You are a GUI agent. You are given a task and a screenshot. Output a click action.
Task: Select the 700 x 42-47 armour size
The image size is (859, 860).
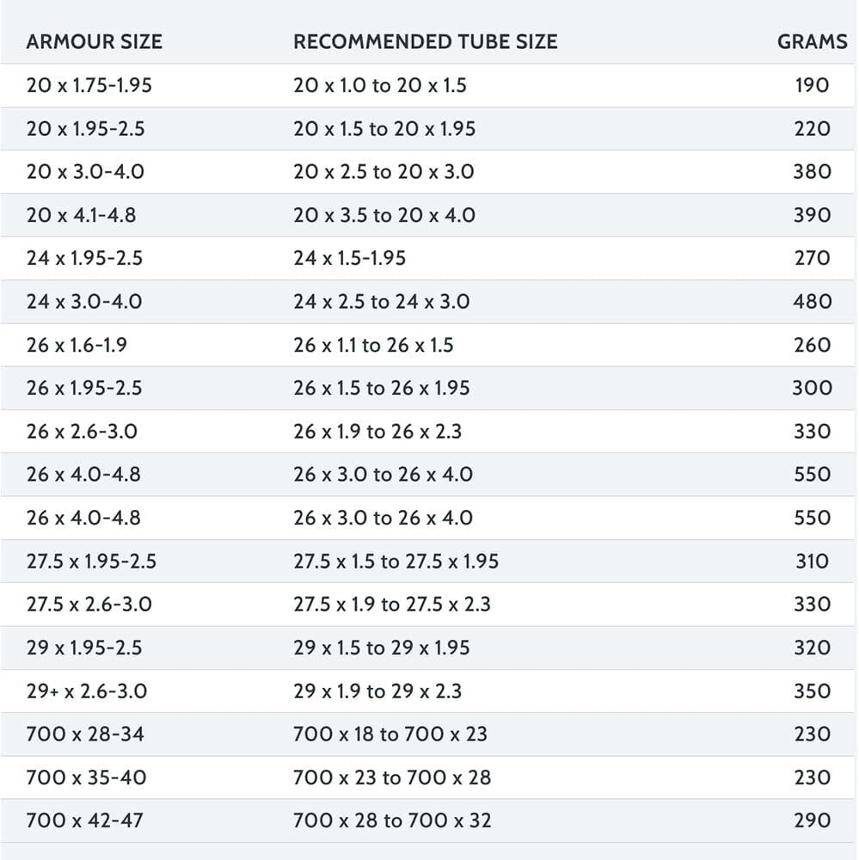pyautogui.click(x=84, y=820)
